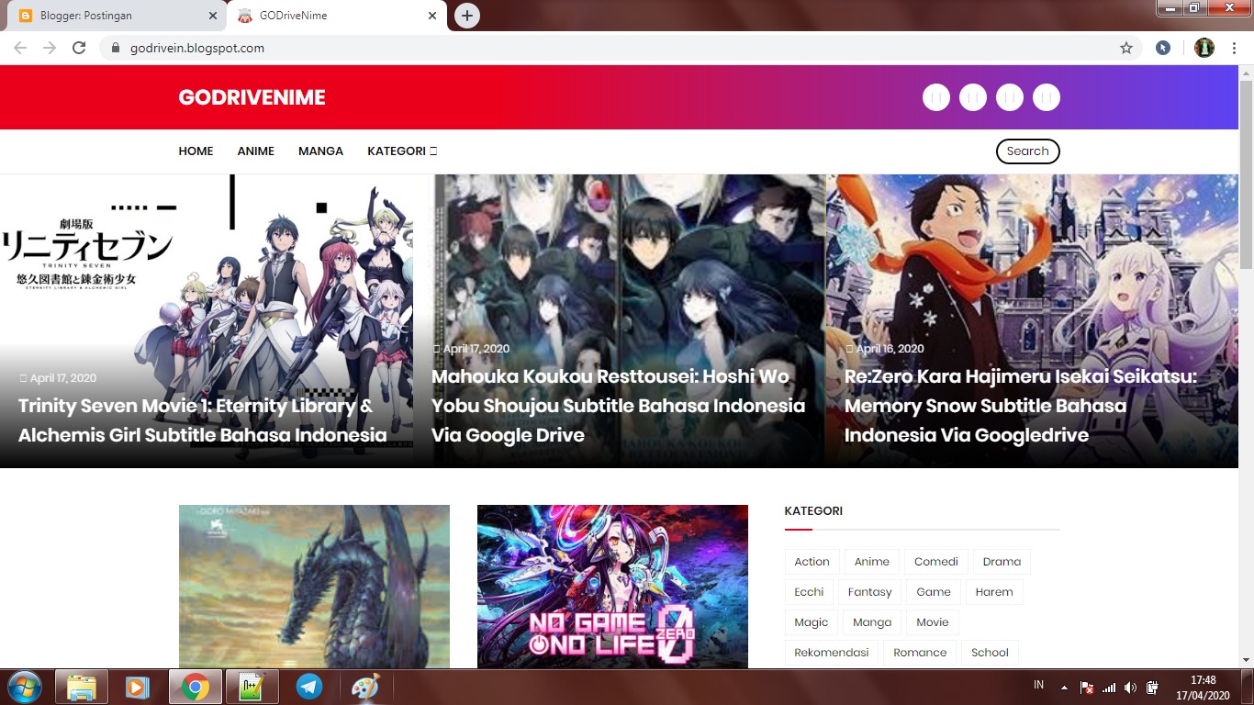This screenshot has width=1254, height=705.
Task: Open Telegram from the taskbar
Action: point(309,686)
